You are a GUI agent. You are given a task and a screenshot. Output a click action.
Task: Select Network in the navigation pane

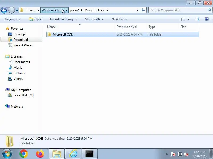[x=17, y=107]
